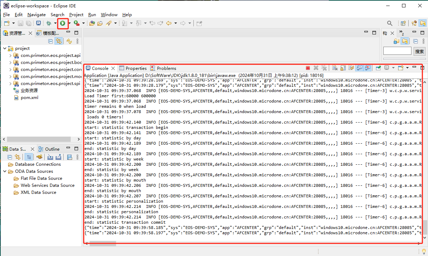Image resolution: width=428 pixels, height=256 pixels.
Task: Click the green Run button in toolbar
Action: point(63,23)
